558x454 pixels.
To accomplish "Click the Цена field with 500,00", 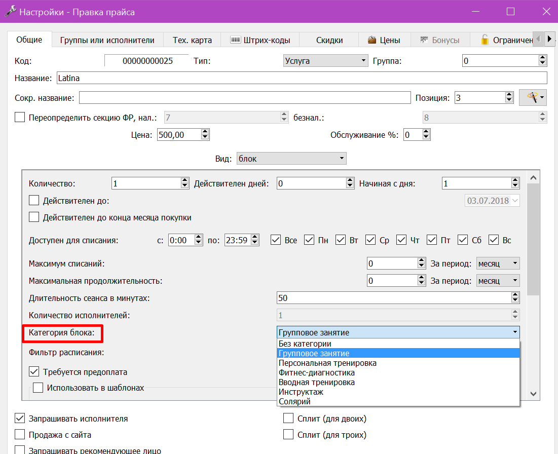I will [179, 134].
